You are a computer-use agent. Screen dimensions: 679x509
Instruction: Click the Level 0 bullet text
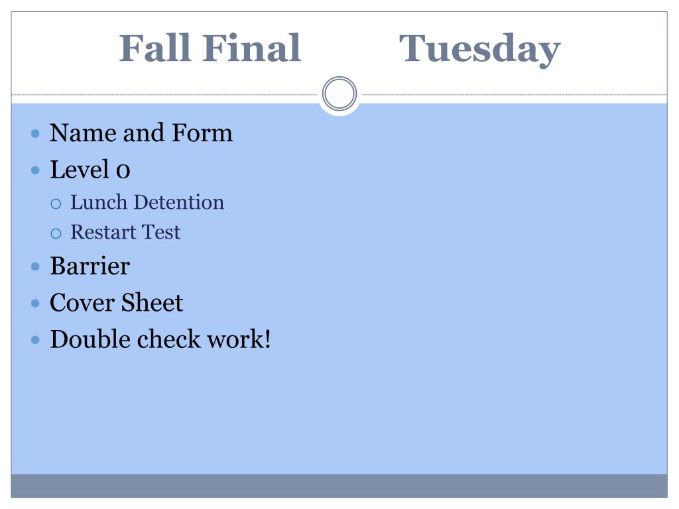coord(90,169)
